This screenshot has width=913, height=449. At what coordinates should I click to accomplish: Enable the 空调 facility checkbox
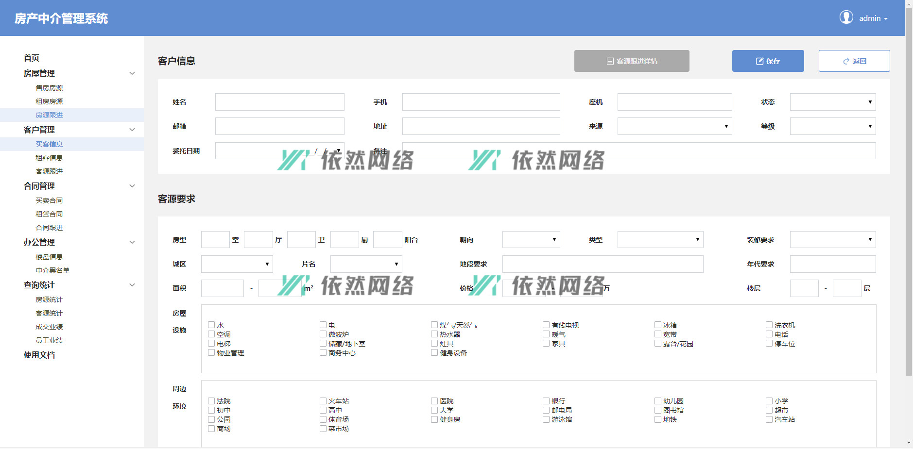pos(211,334)
